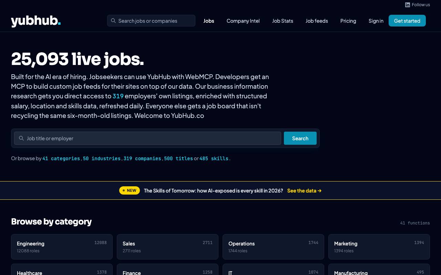Click the highlighted 319 employers number
The image size is (441, 275).
point(118,96)
